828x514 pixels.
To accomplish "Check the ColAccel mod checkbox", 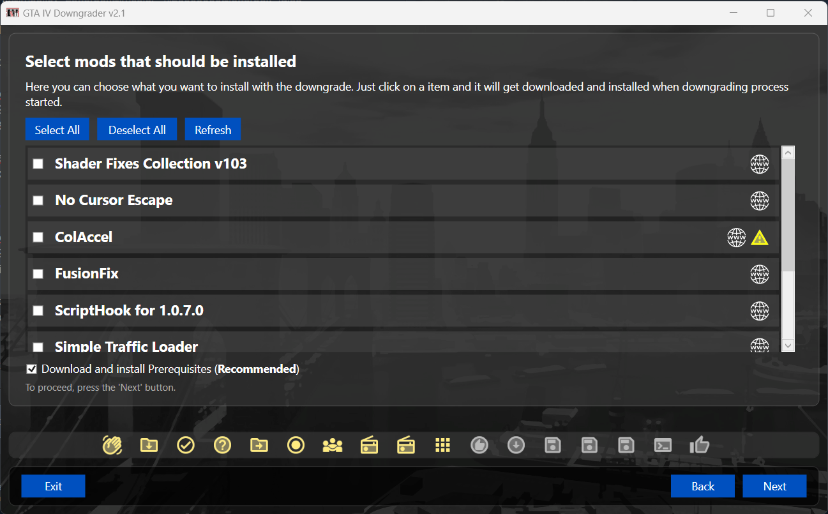I will 38,238.
